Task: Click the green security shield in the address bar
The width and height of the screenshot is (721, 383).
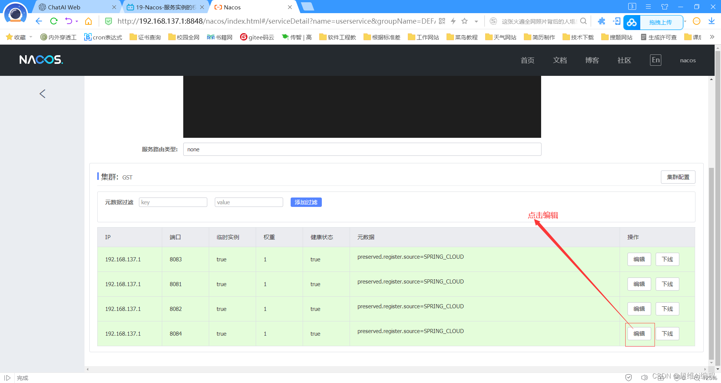Action: click(x=109, y=21)
